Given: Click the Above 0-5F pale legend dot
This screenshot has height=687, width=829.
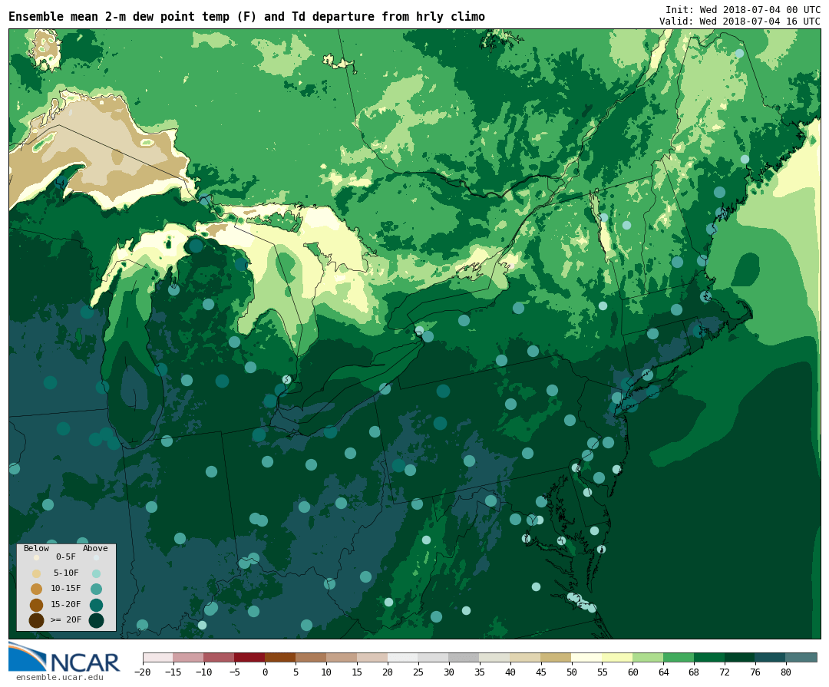Looking at the screenshot, I should (x=96, y=557).
